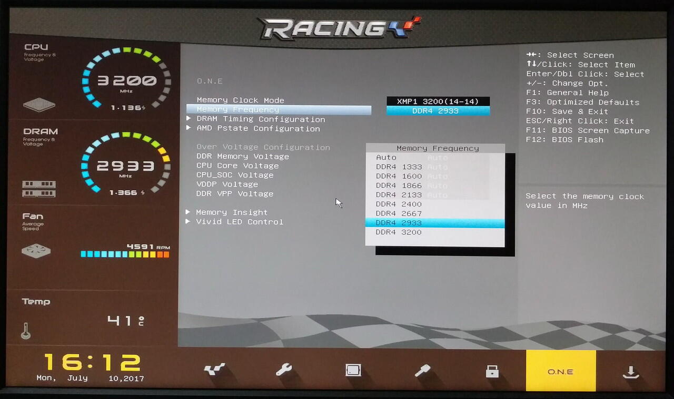
Task: Select the Memory Clock Mode row
Action: point(240,100)
